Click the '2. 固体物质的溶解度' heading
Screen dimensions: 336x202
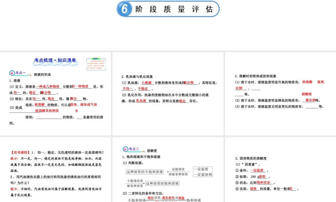251,159
